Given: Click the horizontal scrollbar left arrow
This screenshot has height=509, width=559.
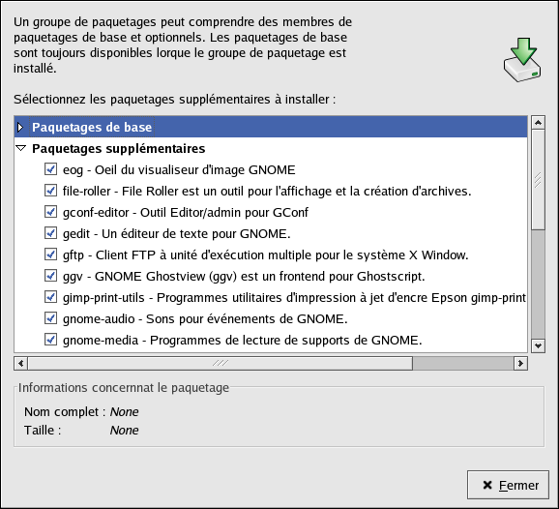Looking at the screenshot, I should 21,363.
